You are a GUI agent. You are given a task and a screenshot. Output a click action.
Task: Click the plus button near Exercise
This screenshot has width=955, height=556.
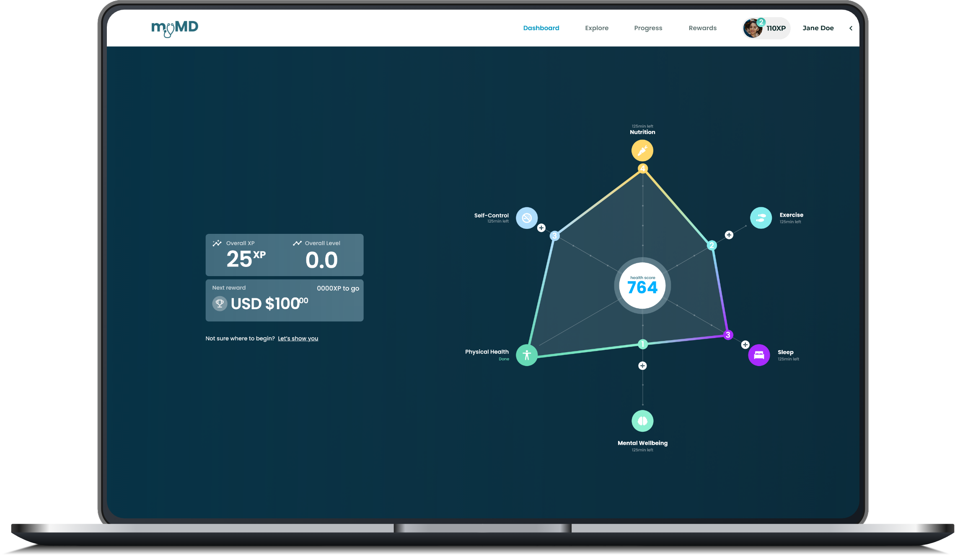[729, 235]
